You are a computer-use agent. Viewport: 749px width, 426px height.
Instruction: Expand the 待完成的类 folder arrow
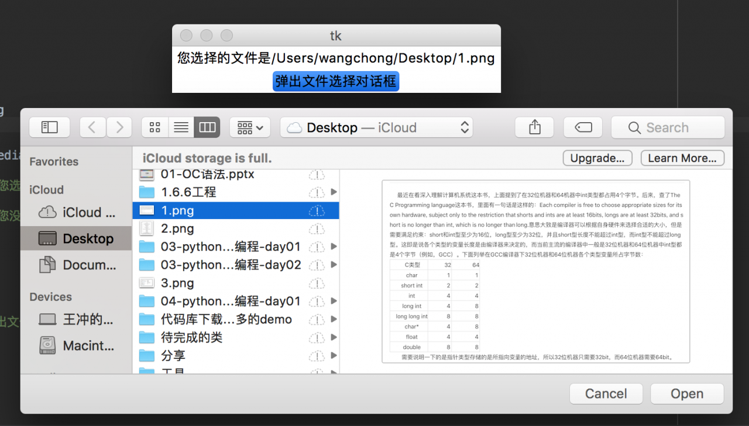(334, 337)
